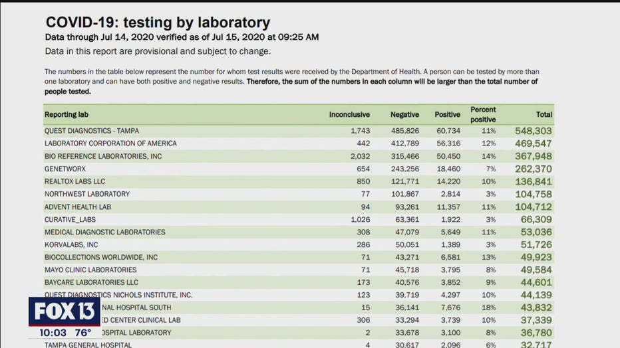Screen dimensions: 620x348
Task: Click the FOX 13 logo
Action: pyautogui.click(x=64, y=311)
